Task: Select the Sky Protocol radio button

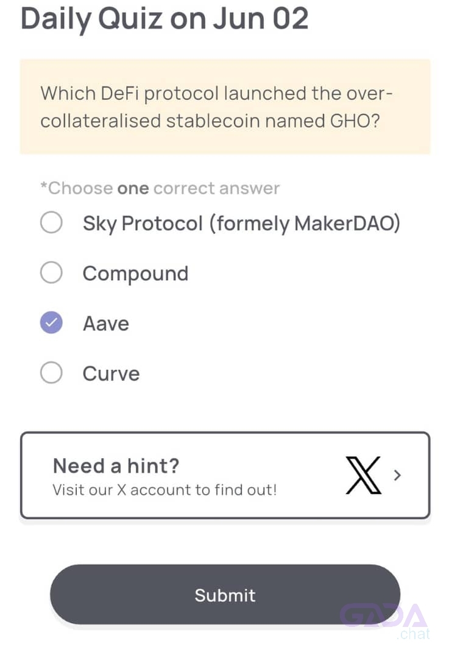Action: (52, 222)
